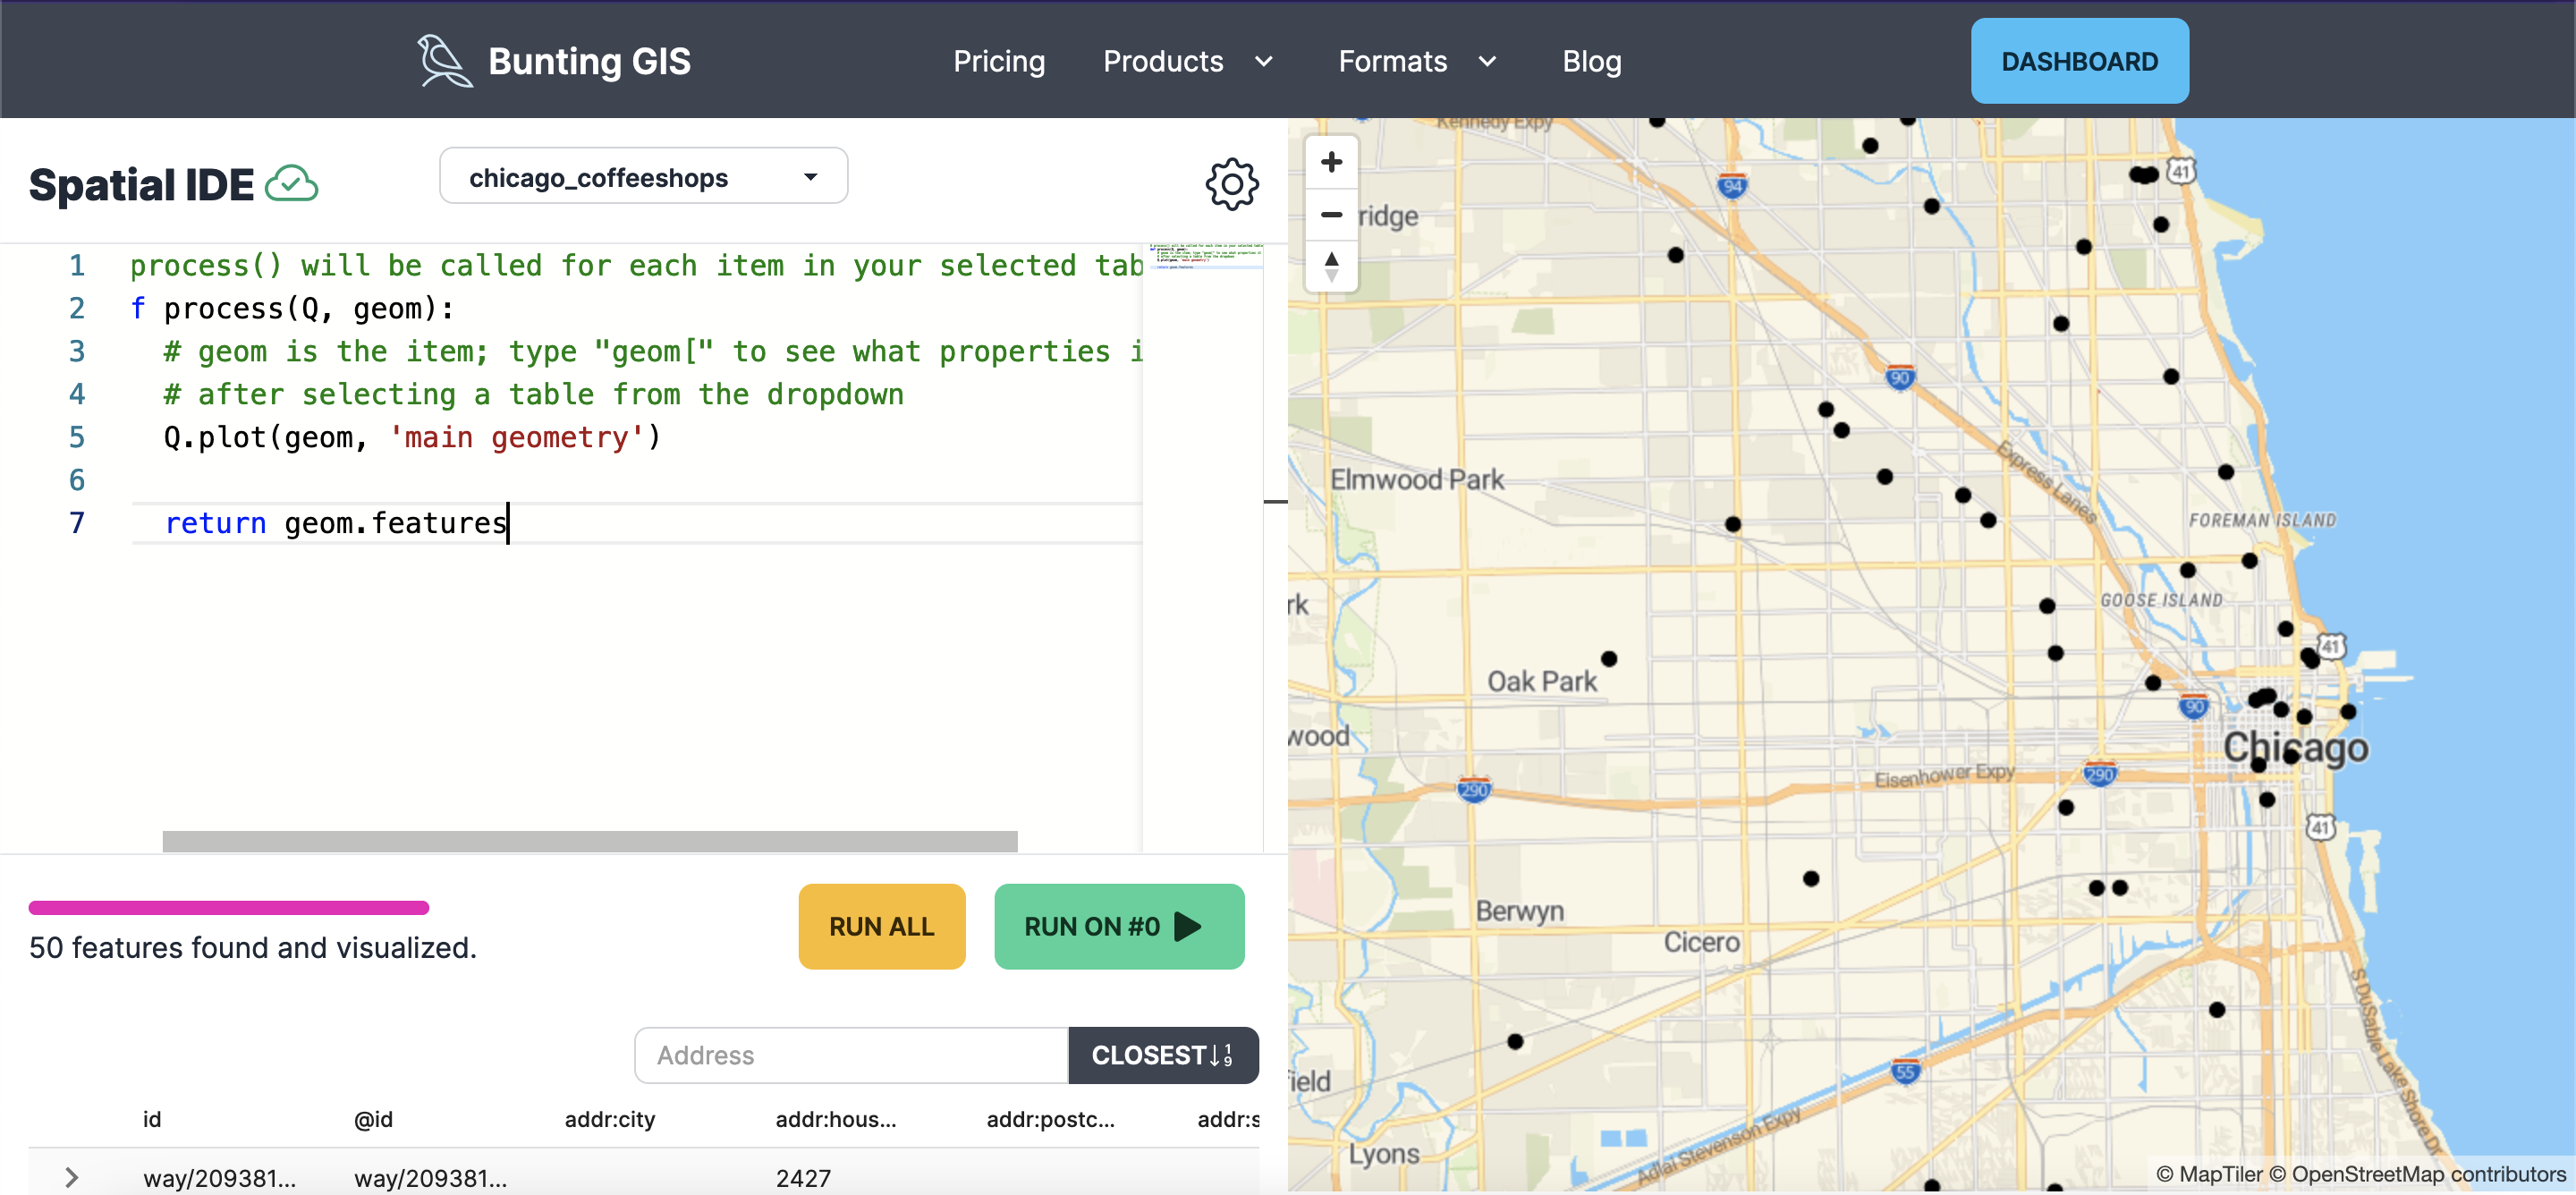This screenshot has width=2576, height=1195.
Task: Zoom out on the map
Action: (x=1331, y=215)
